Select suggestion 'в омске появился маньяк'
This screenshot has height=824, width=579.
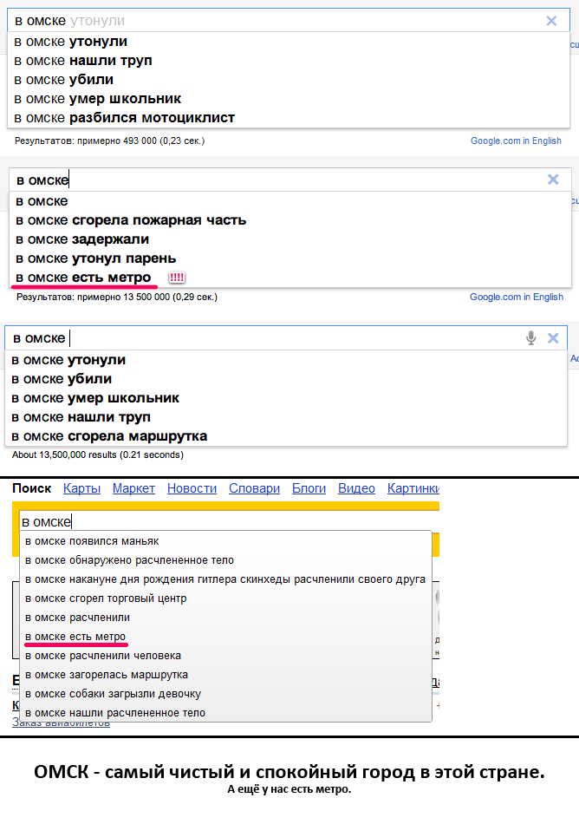point(92,541)
